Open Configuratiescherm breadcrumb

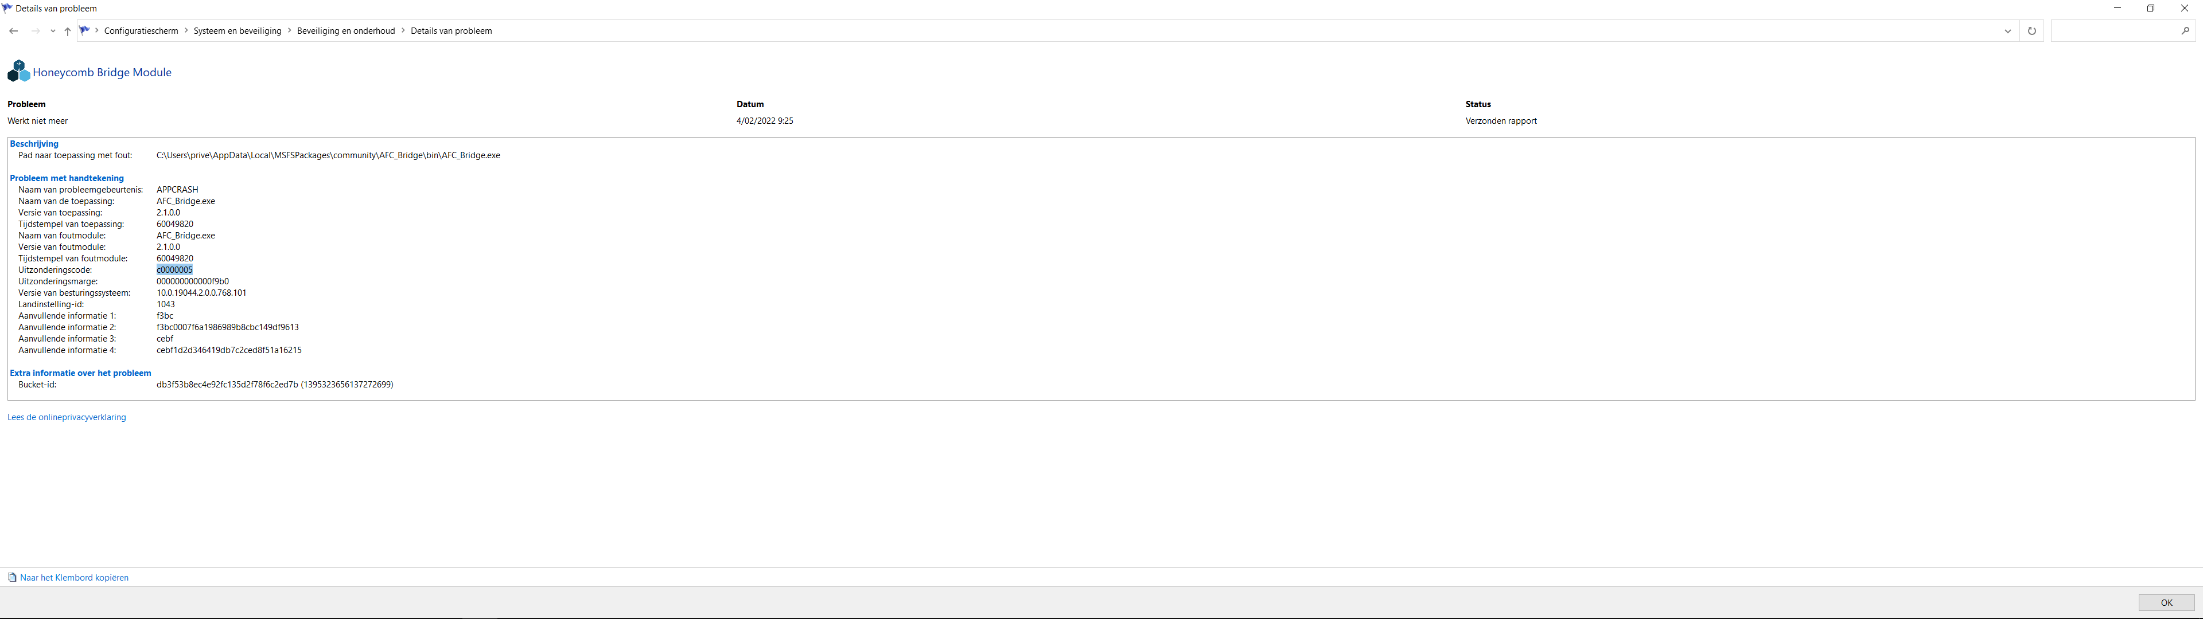click(141, 31)
